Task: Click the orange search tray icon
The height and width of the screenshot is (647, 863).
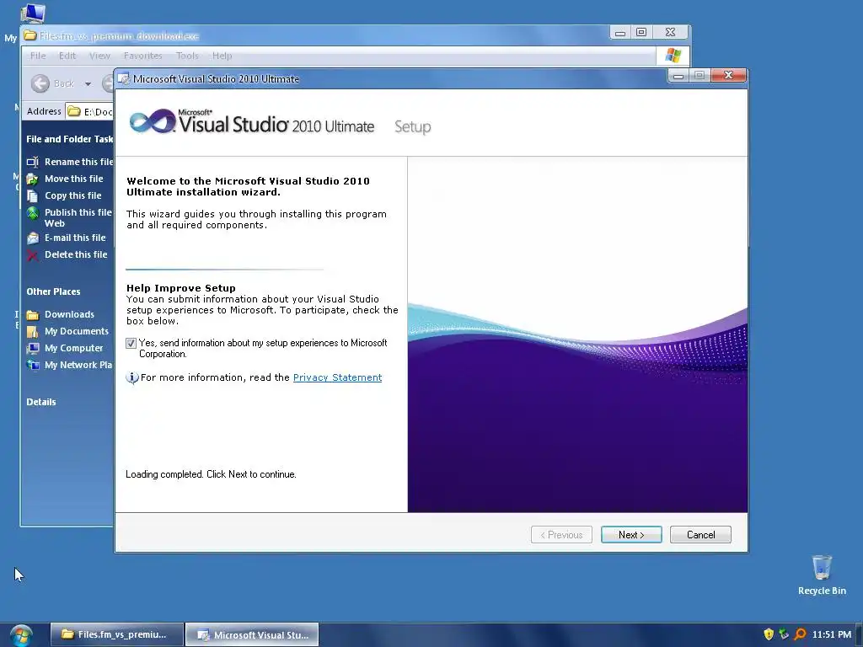Action: (801, 634)
